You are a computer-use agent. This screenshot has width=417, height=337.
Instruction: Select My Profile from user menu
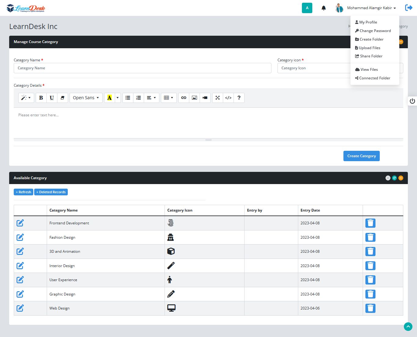pos(368,22)
